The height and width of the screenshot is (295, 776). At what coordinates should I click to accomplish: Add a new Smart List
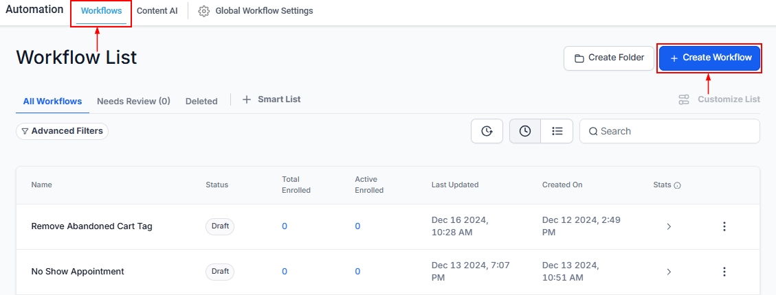pos(271,99)
